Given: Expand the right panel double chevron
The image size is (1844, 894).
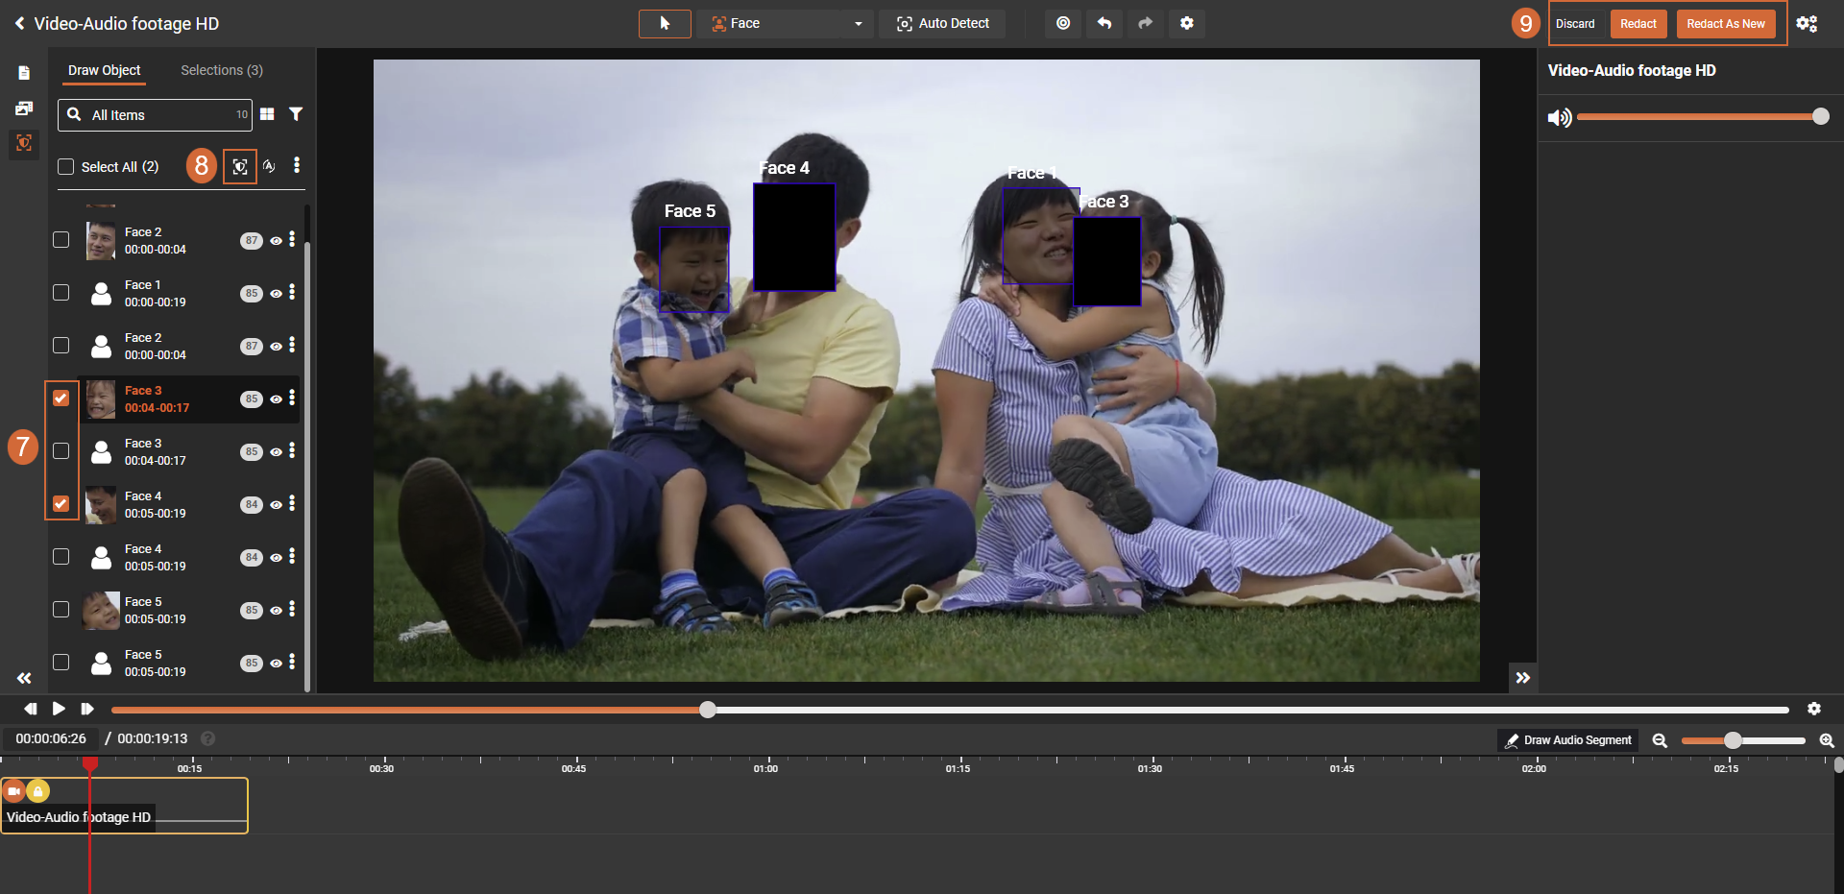Looking at the screenshot, I should 1523,678.
